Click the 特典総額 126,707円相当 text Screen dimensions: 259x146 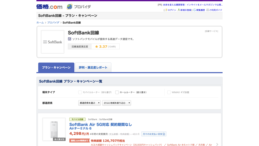(108, 141)
